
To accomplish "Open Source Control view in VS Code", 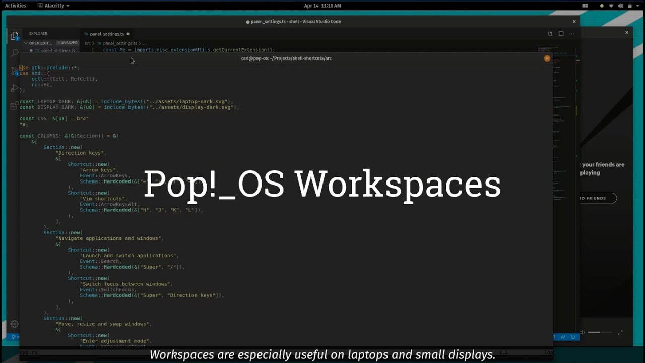I will coord(14,70).
